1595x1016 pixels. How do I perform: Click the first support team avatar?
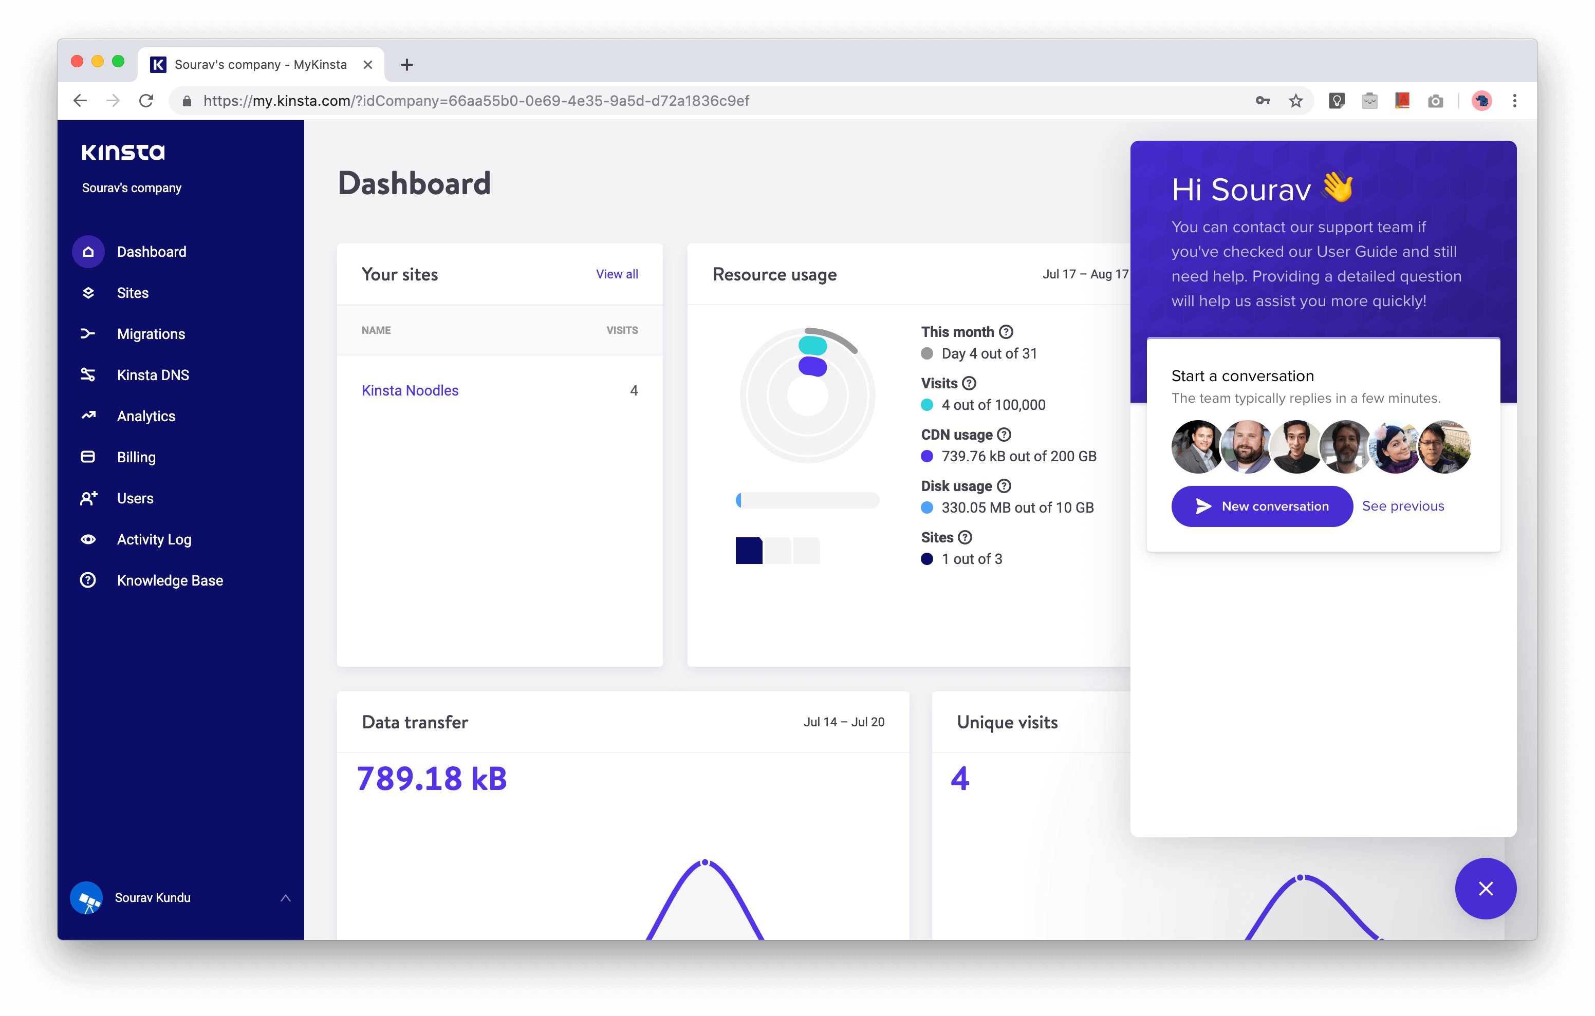coord(1197,447)
